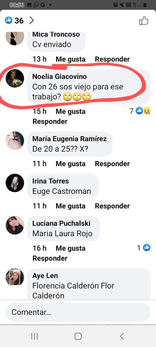Open Irina Torres's profile avatar
The height and width of the screenshot is (347, 156).
[15, 183]
